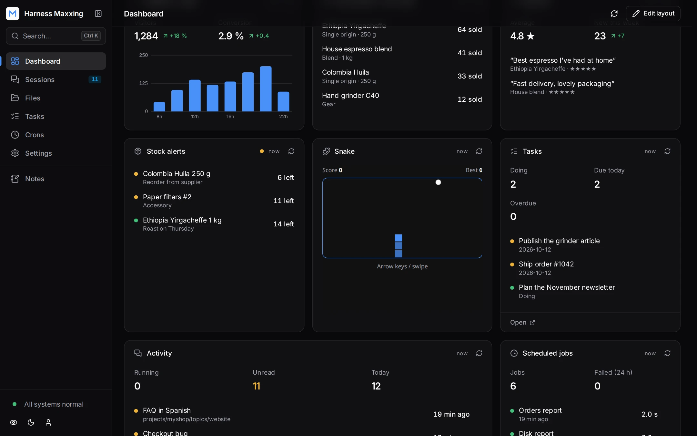Click the Stock alerts box icon
697x436 pixels.
[138, 151]
